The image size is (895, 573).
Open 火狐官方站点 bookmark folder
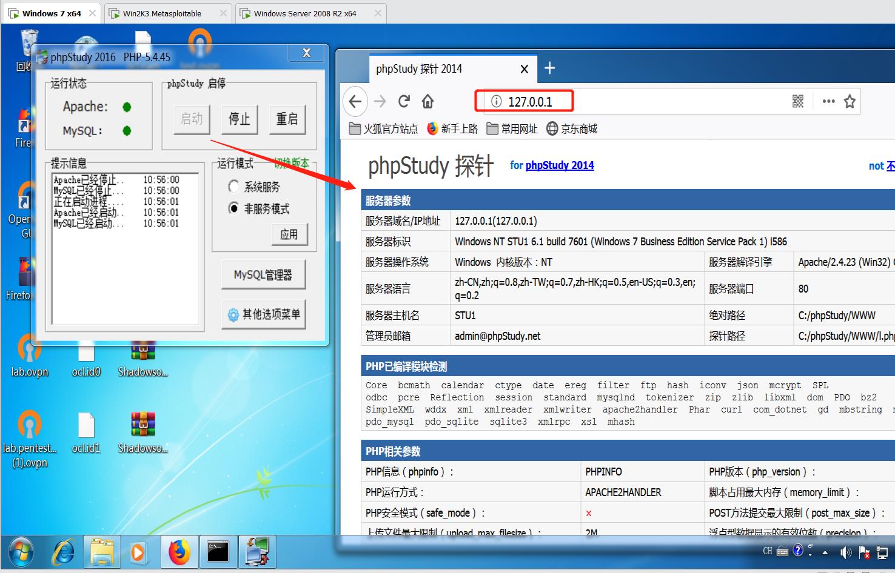click(x=384, y=128)
